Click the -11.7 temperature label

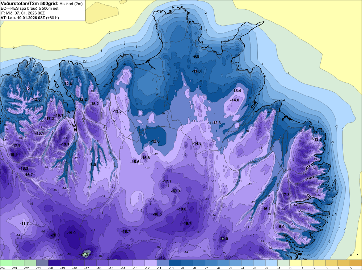[24, 223]
